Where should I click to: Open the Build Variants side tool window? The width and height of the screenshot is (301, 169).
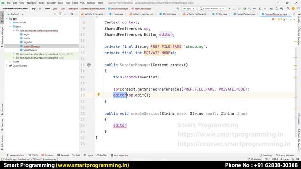pyautogui.click(x=2, y=143)
